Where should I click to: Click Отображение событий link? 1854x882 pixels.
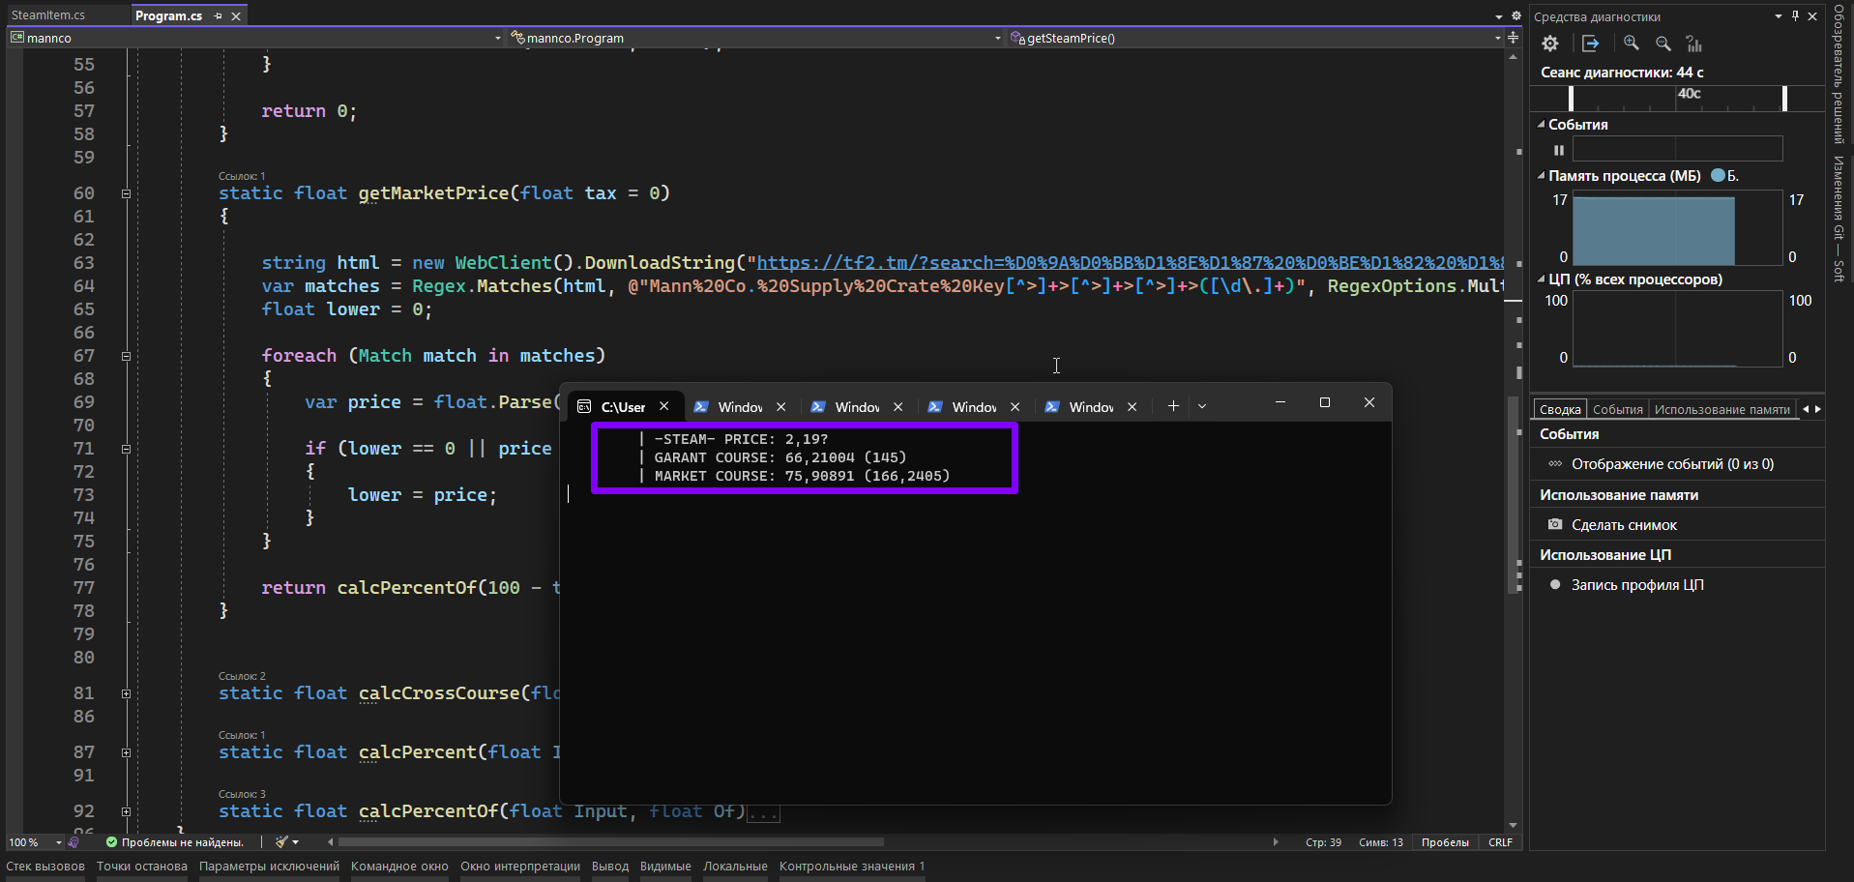[x=1672, y=464]
